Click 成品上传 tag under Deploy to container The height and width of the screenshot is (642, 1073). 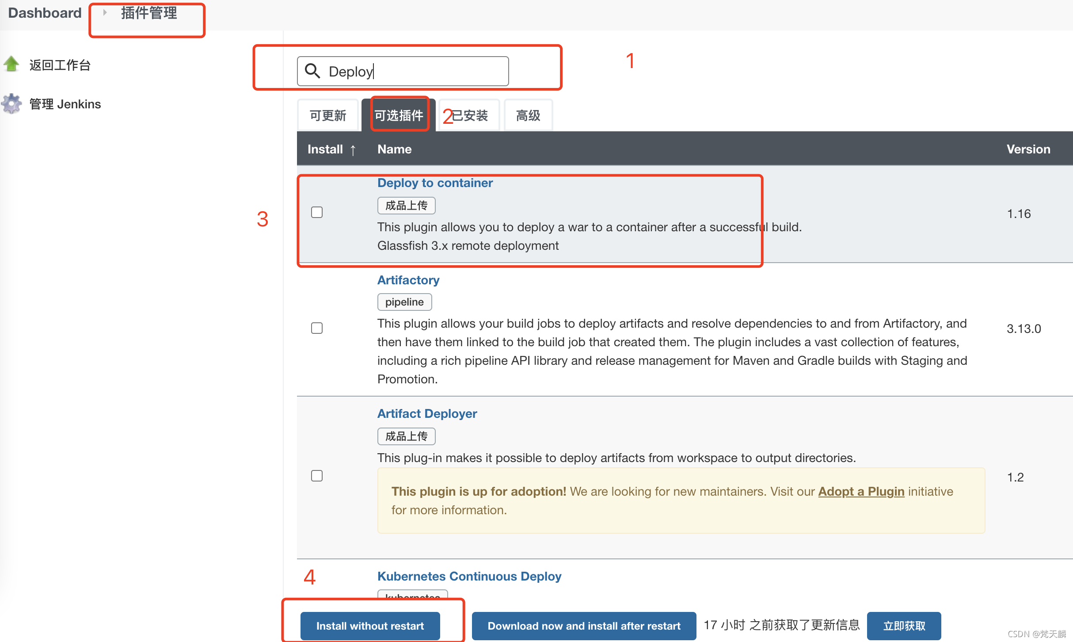click(x=407, y=206)
